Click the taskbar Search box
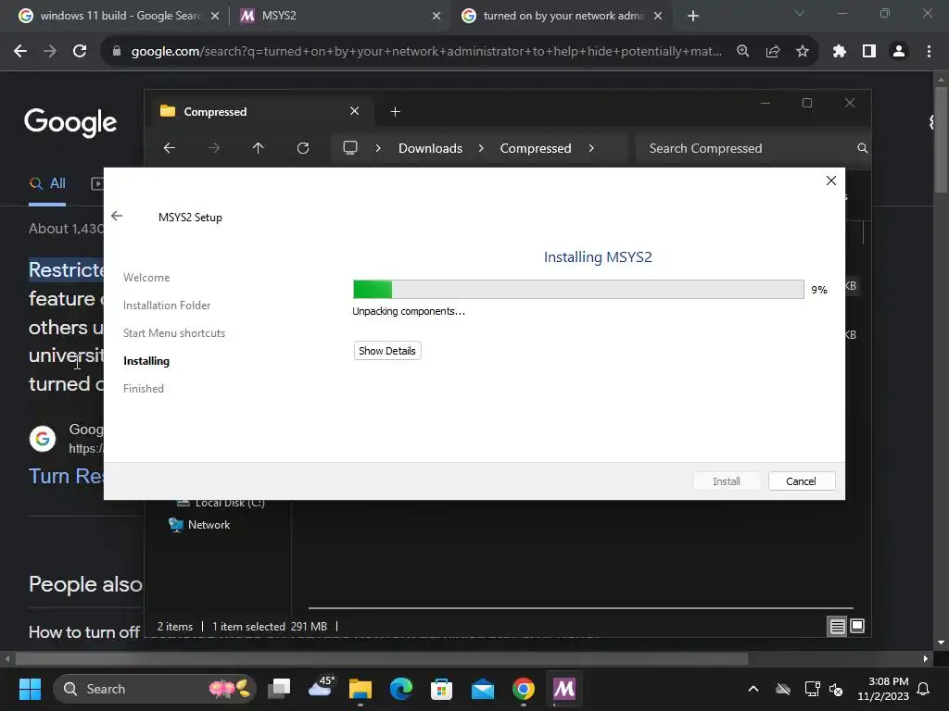949x711 pixels. pos(156,689)
